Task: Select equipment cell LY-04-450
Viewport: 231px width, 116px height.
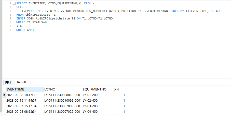Action: point(98,112)
